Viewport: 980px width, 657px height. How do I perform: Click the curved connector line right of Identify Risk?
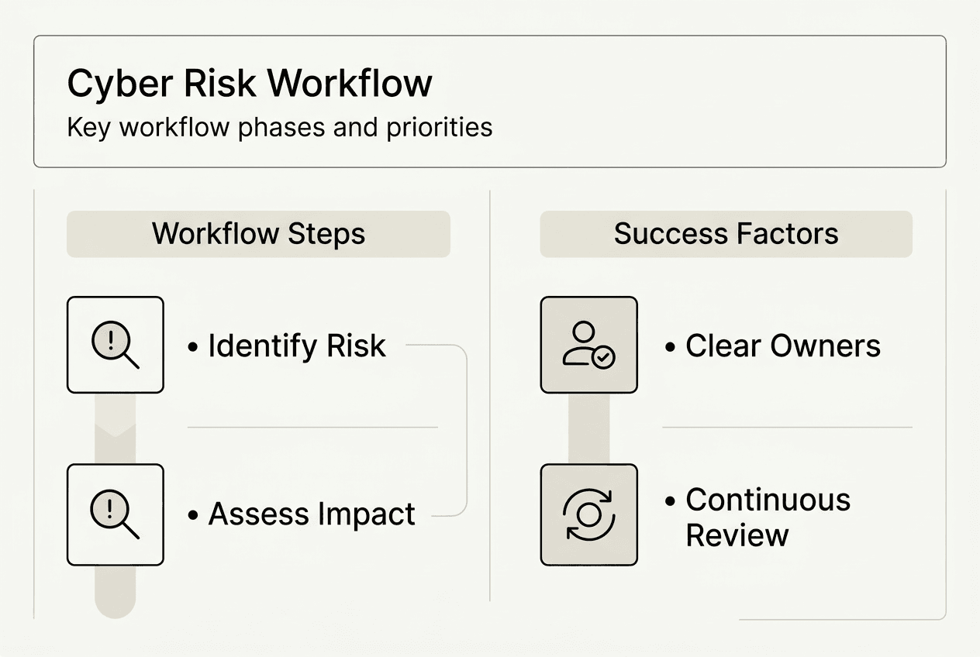tap(467, 430)
